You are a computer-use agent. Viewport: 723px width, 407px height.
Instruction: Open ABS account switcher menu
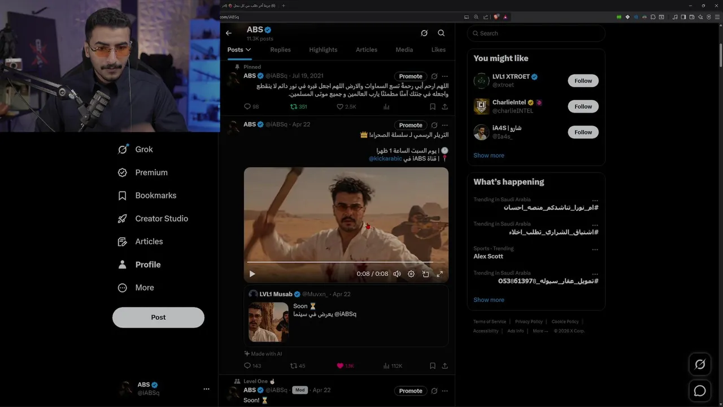[164, 388]
